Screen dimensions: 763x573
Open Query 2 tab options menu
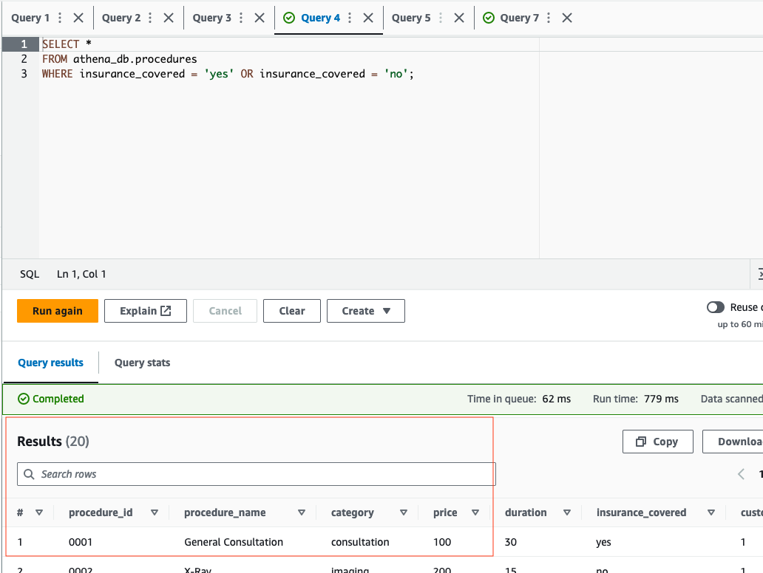(150, 18)
